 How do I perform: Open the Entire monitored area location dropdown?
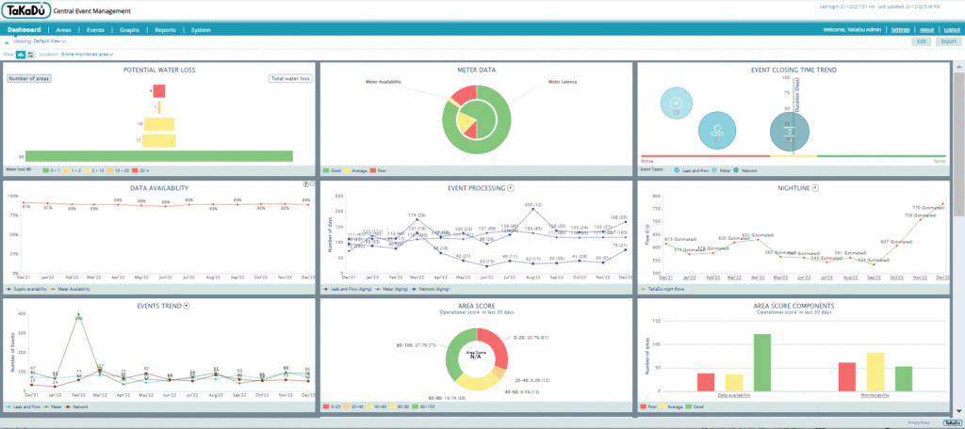pos(88,54)
